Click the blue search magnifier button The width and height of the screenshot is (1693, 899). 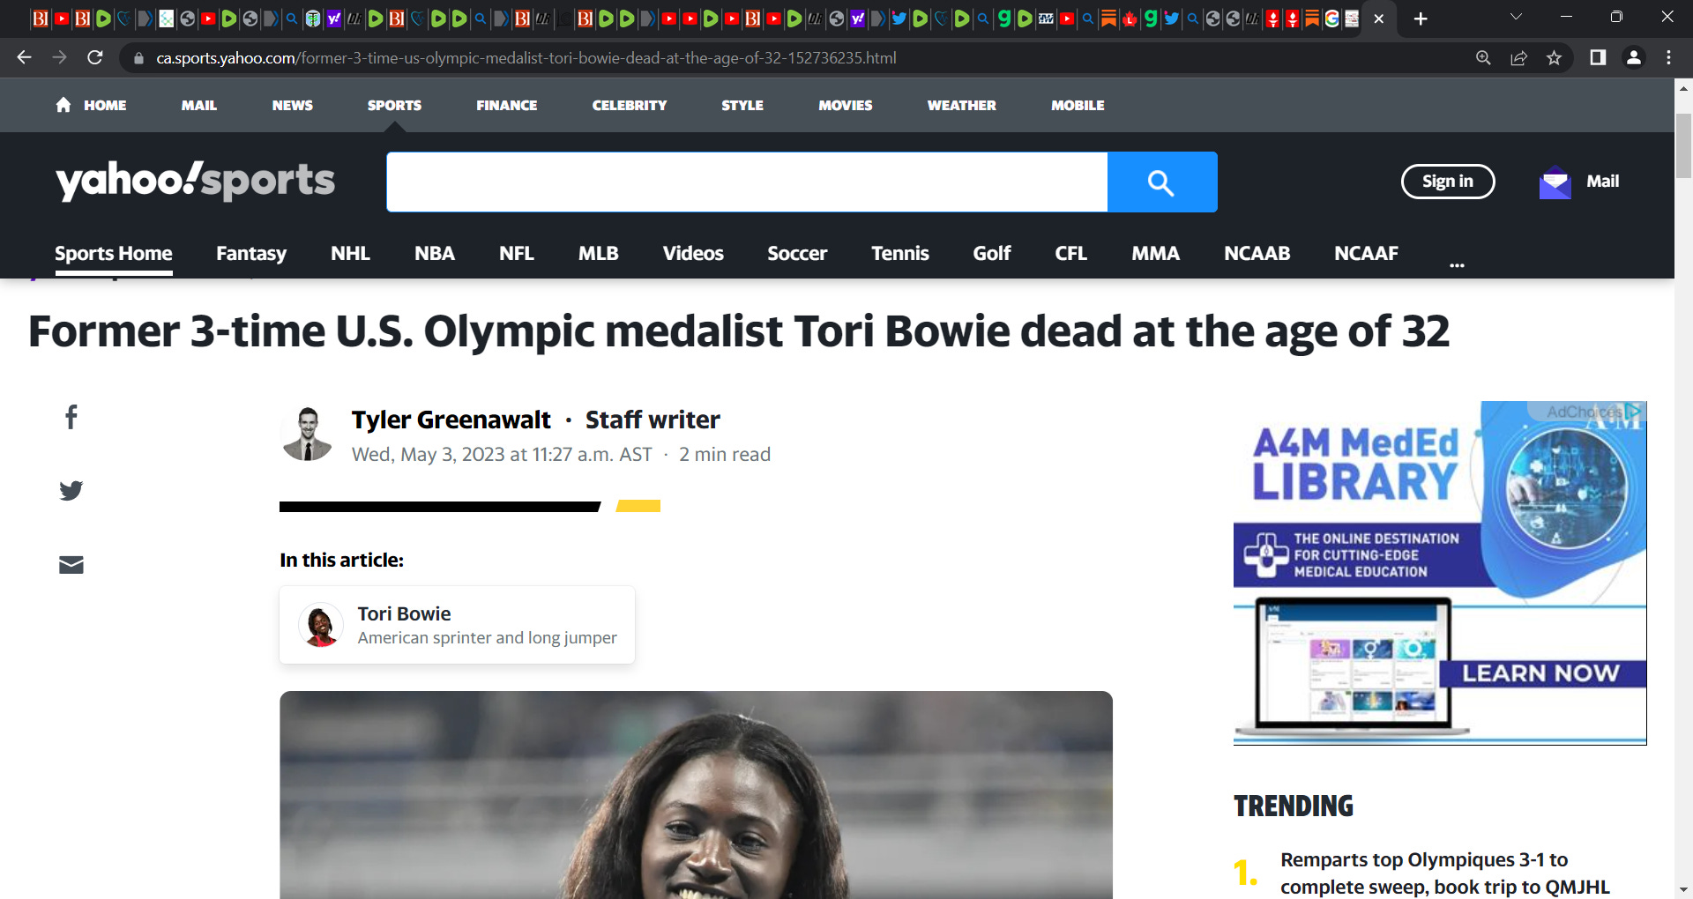(1162, 182)
